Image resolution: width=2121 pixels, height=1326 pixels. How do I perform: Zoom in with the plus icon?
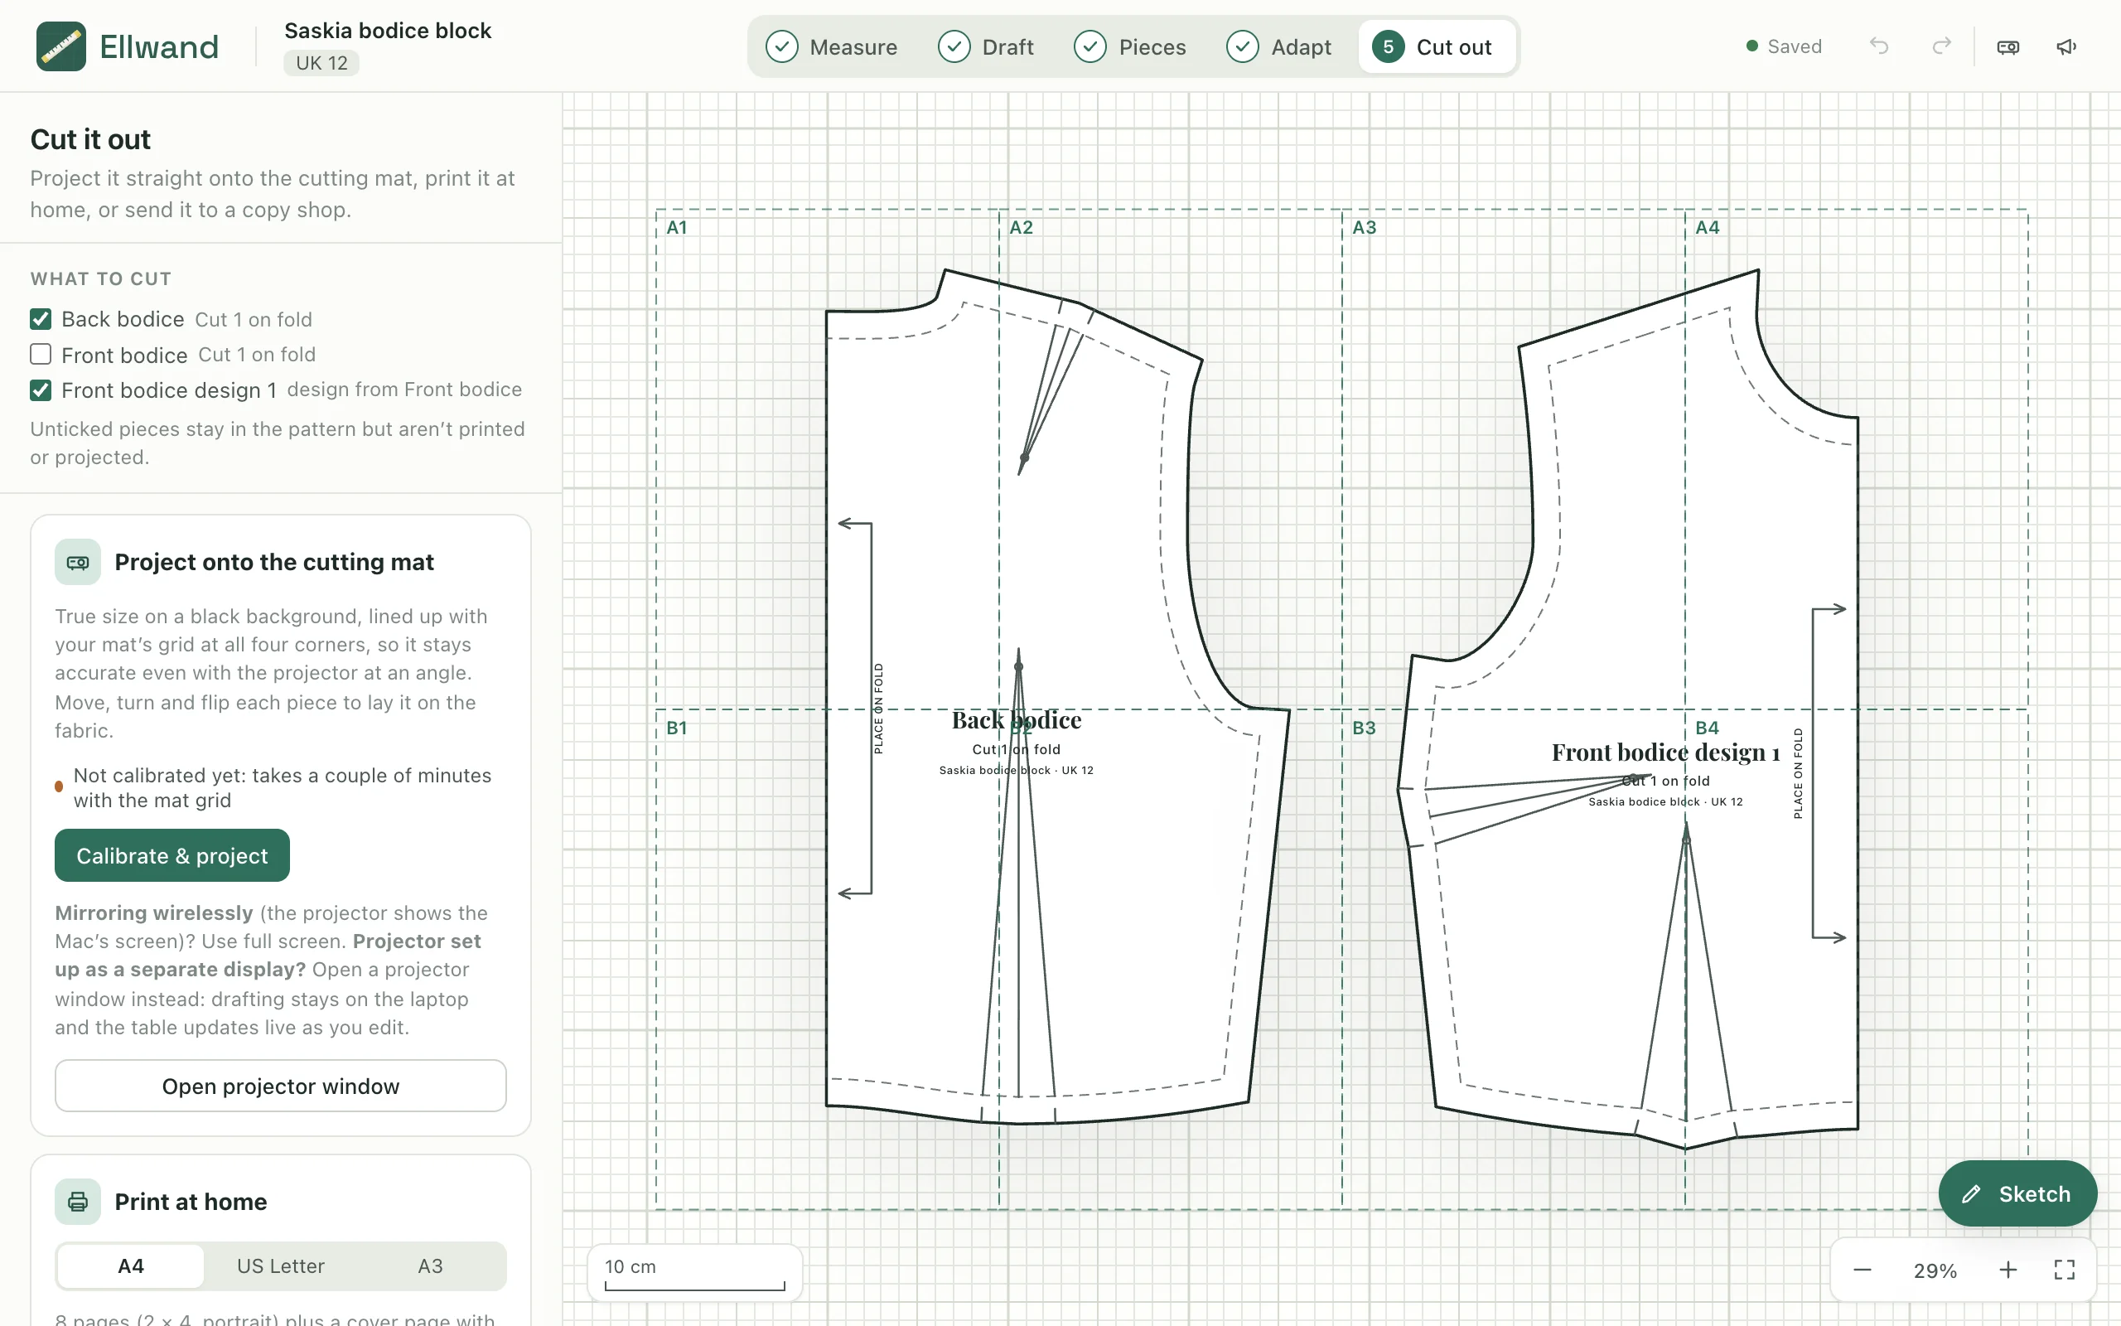pos(2008,1270)
